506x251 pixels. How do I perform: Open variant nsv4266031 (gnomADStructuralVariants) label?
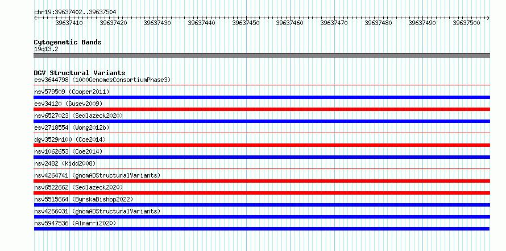97,211
